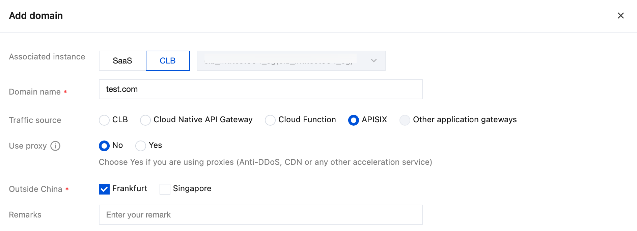This screenshot has height=231, width=637.
Task: Close the Add domain dialog
Action: point(620,16)
